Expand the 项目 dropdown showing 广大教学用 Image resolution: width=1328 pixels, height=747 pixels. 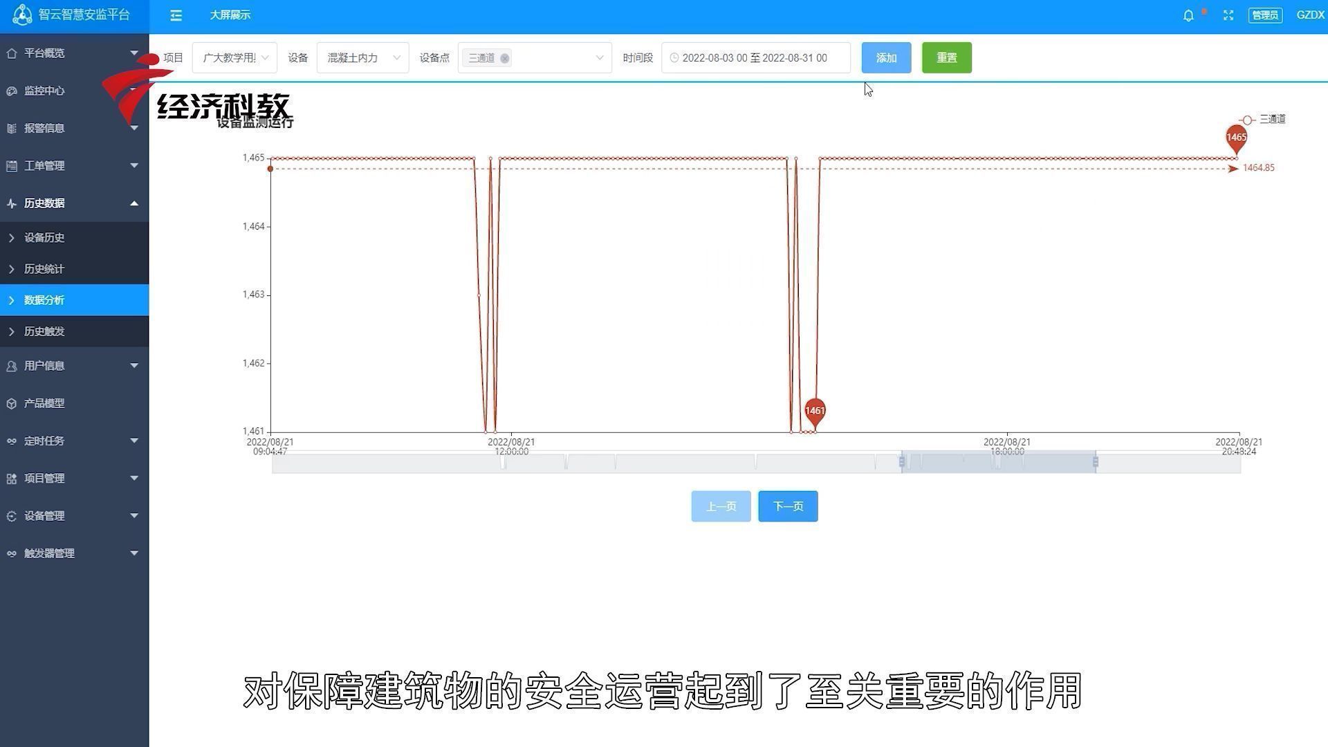234,57
